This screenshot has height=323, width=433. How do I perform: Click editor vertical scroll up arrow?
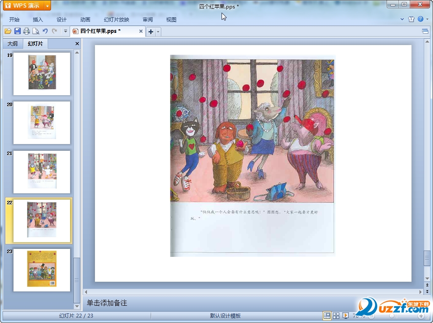(x=427, y=42)
